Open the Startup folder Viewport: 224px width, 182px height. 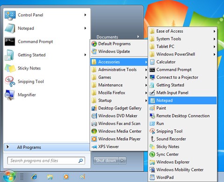[119, 100]
